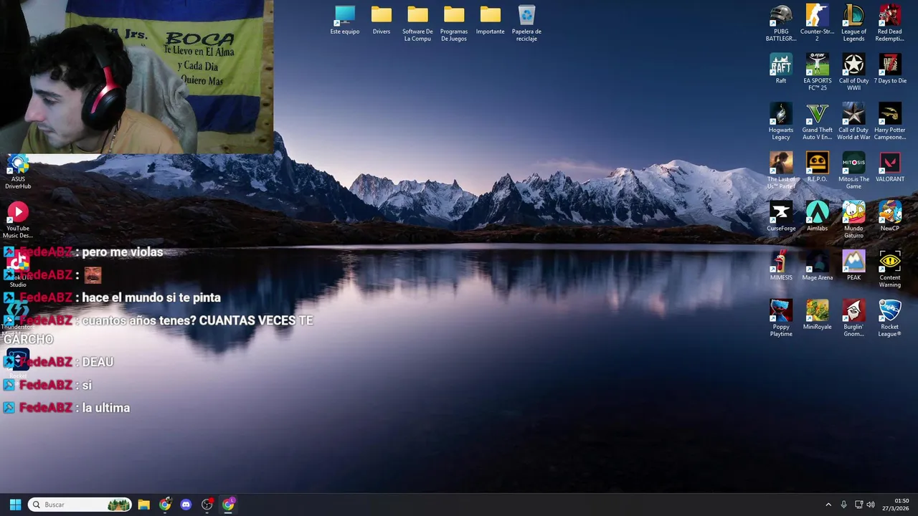Select the Software De La Compu folder
This screenshot has width=918, height=516.
point(417,23)
